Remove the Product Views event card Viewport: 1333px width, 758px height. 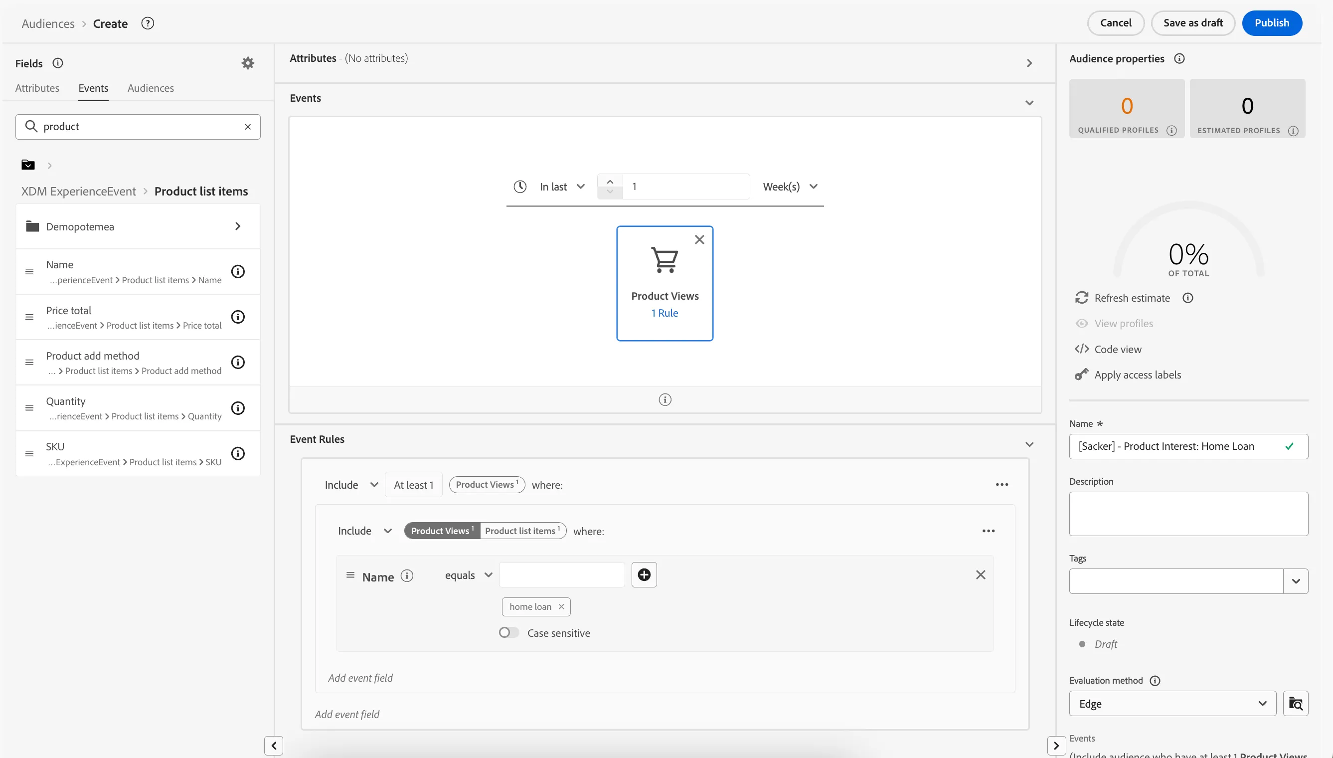pyautogui.click(x=699, y=239)
